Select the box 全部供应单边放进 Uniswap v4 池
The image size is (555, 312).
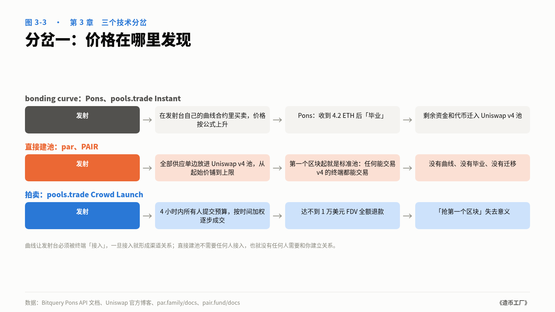point(212,168)
